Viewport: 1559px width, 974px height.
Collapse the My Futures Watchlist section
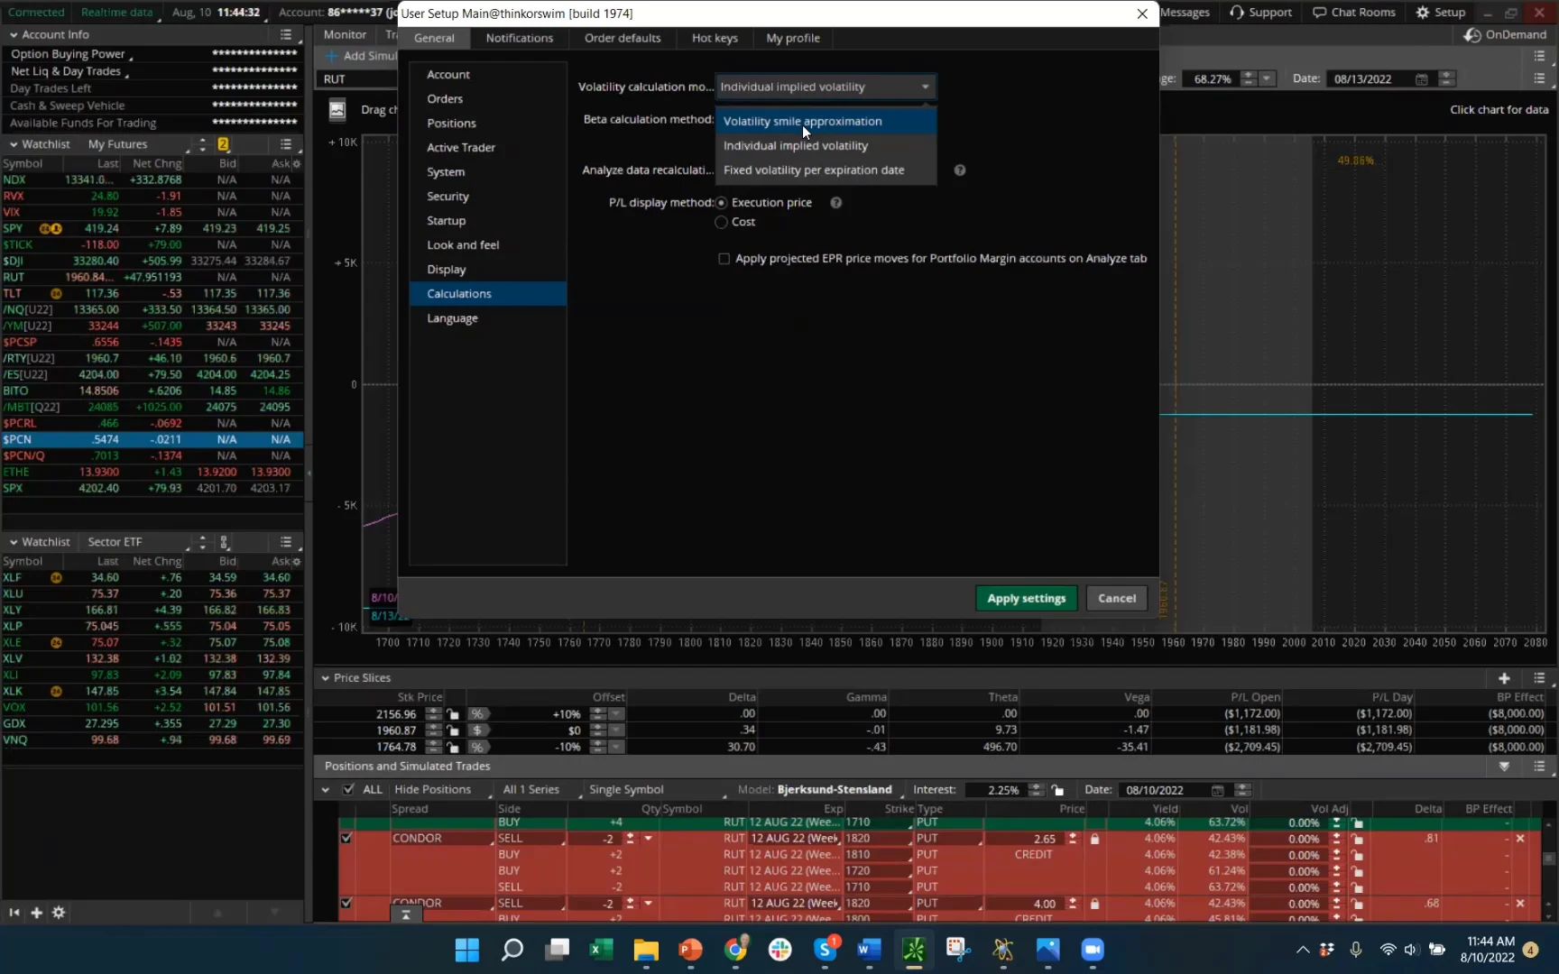pos(14,144)
